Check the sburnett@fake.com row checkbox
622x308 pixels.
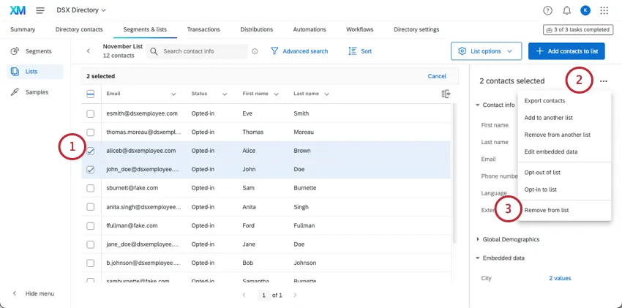pos(91,188)
